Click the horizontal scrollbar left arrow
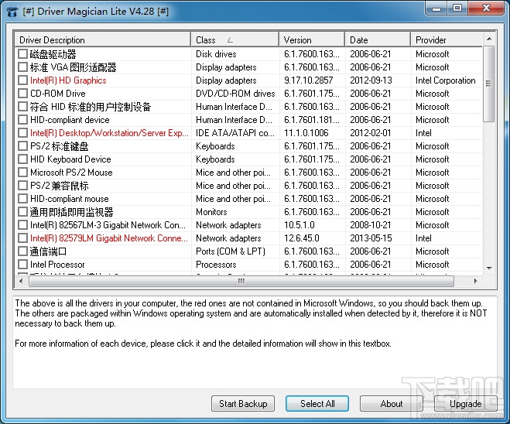The image size is (510, 424). coord(21,282)
